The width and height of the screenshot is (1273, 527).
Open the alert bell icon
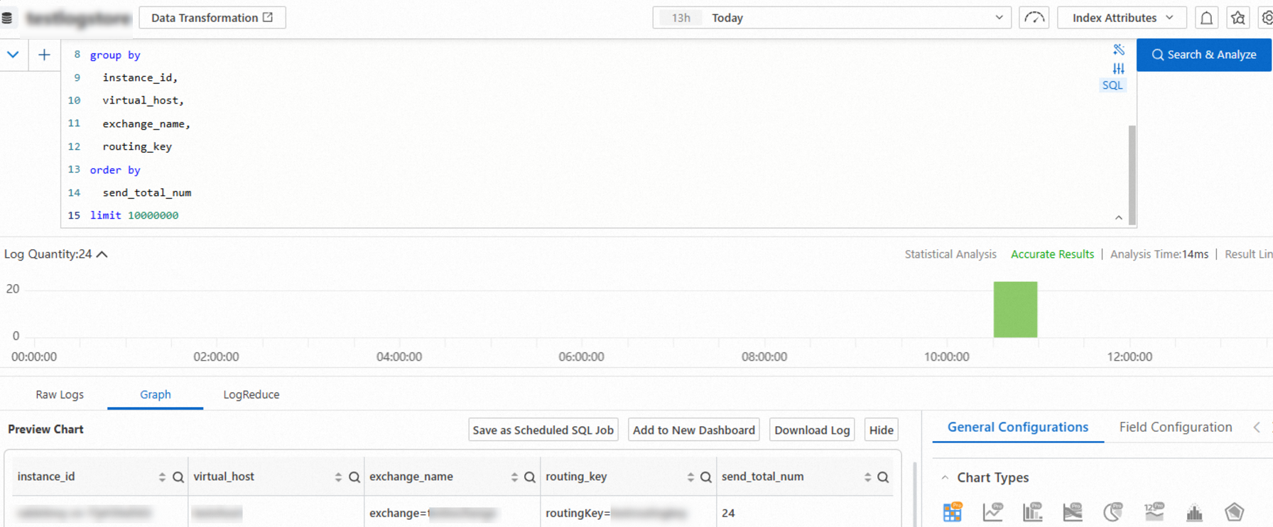tap(1206, 18)
